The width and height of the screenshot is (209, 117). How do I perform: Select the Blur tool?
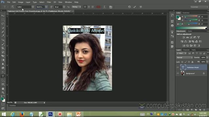(x=3, y=64)
